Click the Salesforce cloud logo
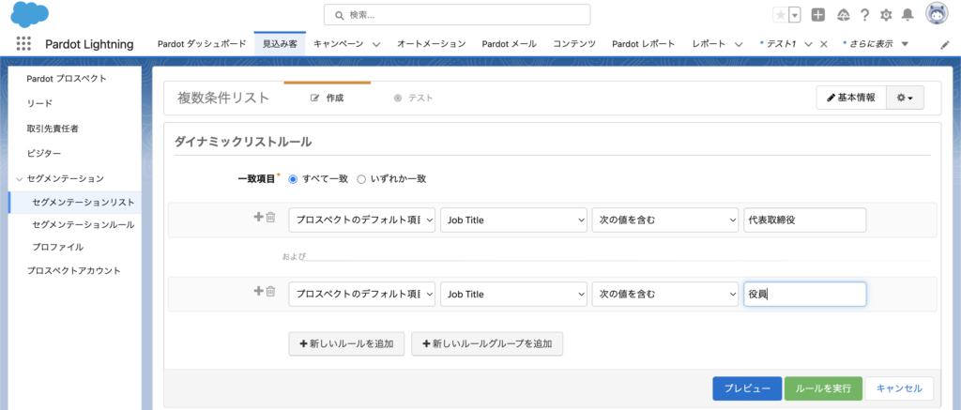 (29, 14)
